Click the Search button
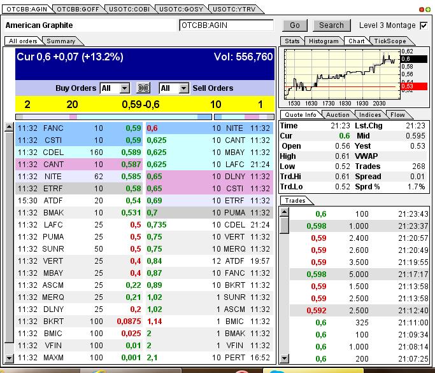Screen dimensions: 435x373 (x=331, y=25)
